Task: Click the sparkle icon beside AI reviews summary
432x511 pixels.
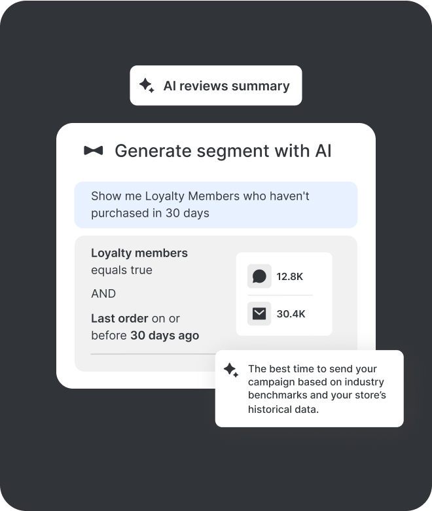Action: click(147, 86)
